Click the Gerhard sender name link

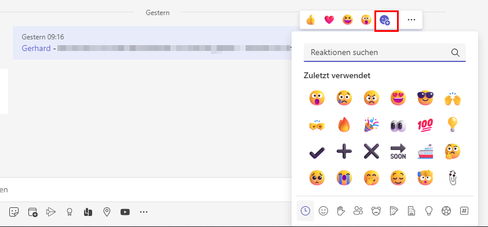[x=36, y=48]
